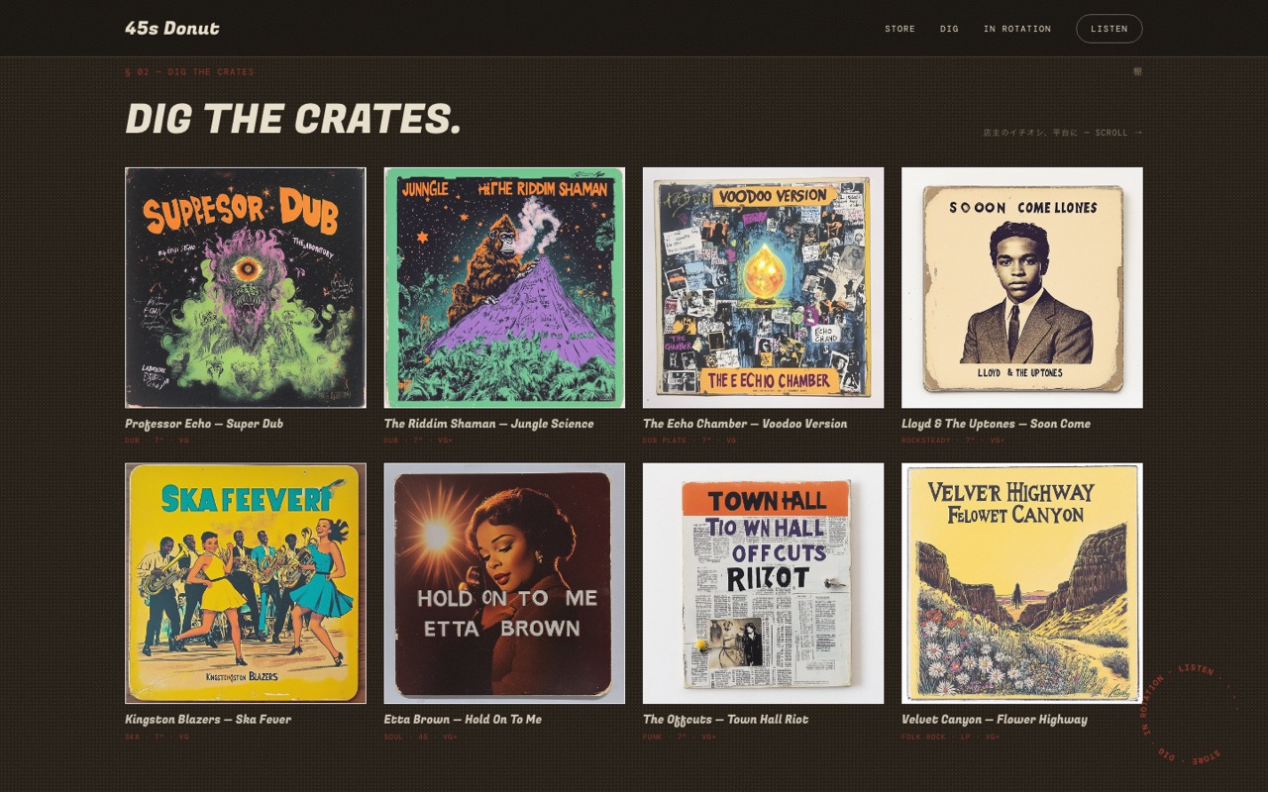
Task: Open the Riddim Shaman Jungle Science cover
Action: (504, 287)
